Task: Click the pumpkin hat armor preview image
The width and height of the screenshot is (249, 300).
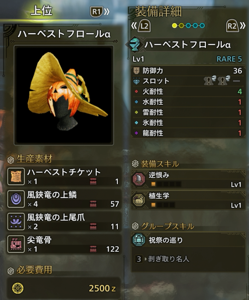Action: (x=64, y=95)
